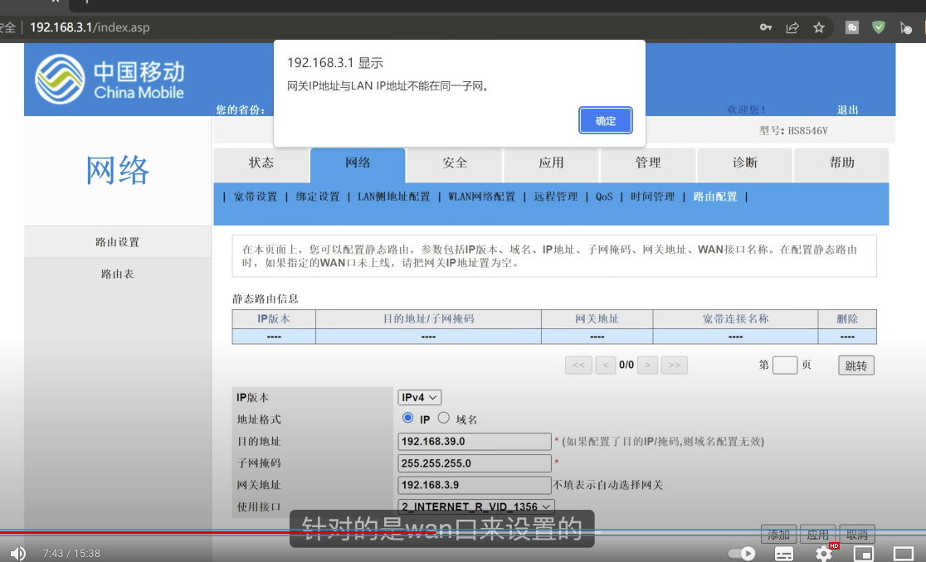Mute the video with the volume icon
The width and height of the screenshot is (926, 562).
(x=17, y=553)
